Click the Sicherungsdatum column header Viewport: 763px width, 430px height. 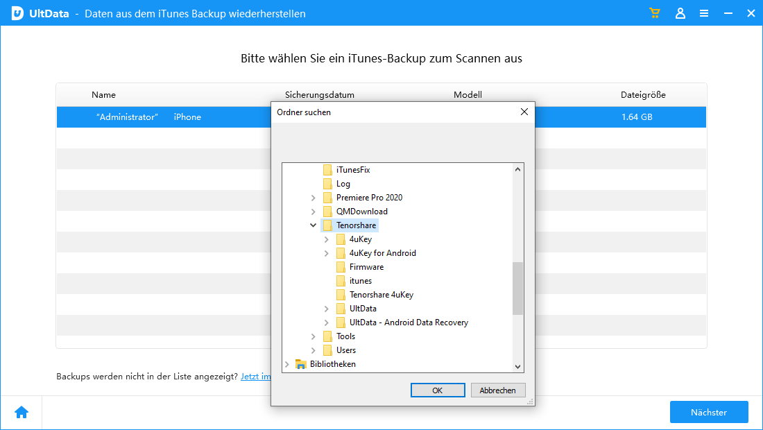[x=320, y=95]
